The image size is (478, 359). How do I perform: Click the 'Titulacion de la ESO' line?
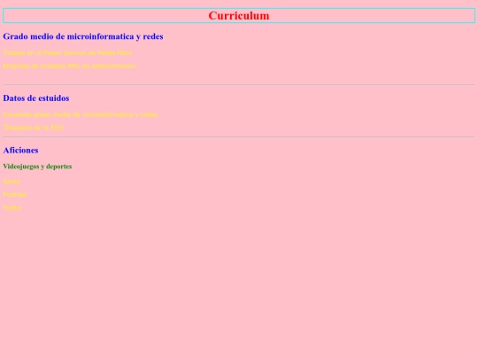click(x=34, y=128)
